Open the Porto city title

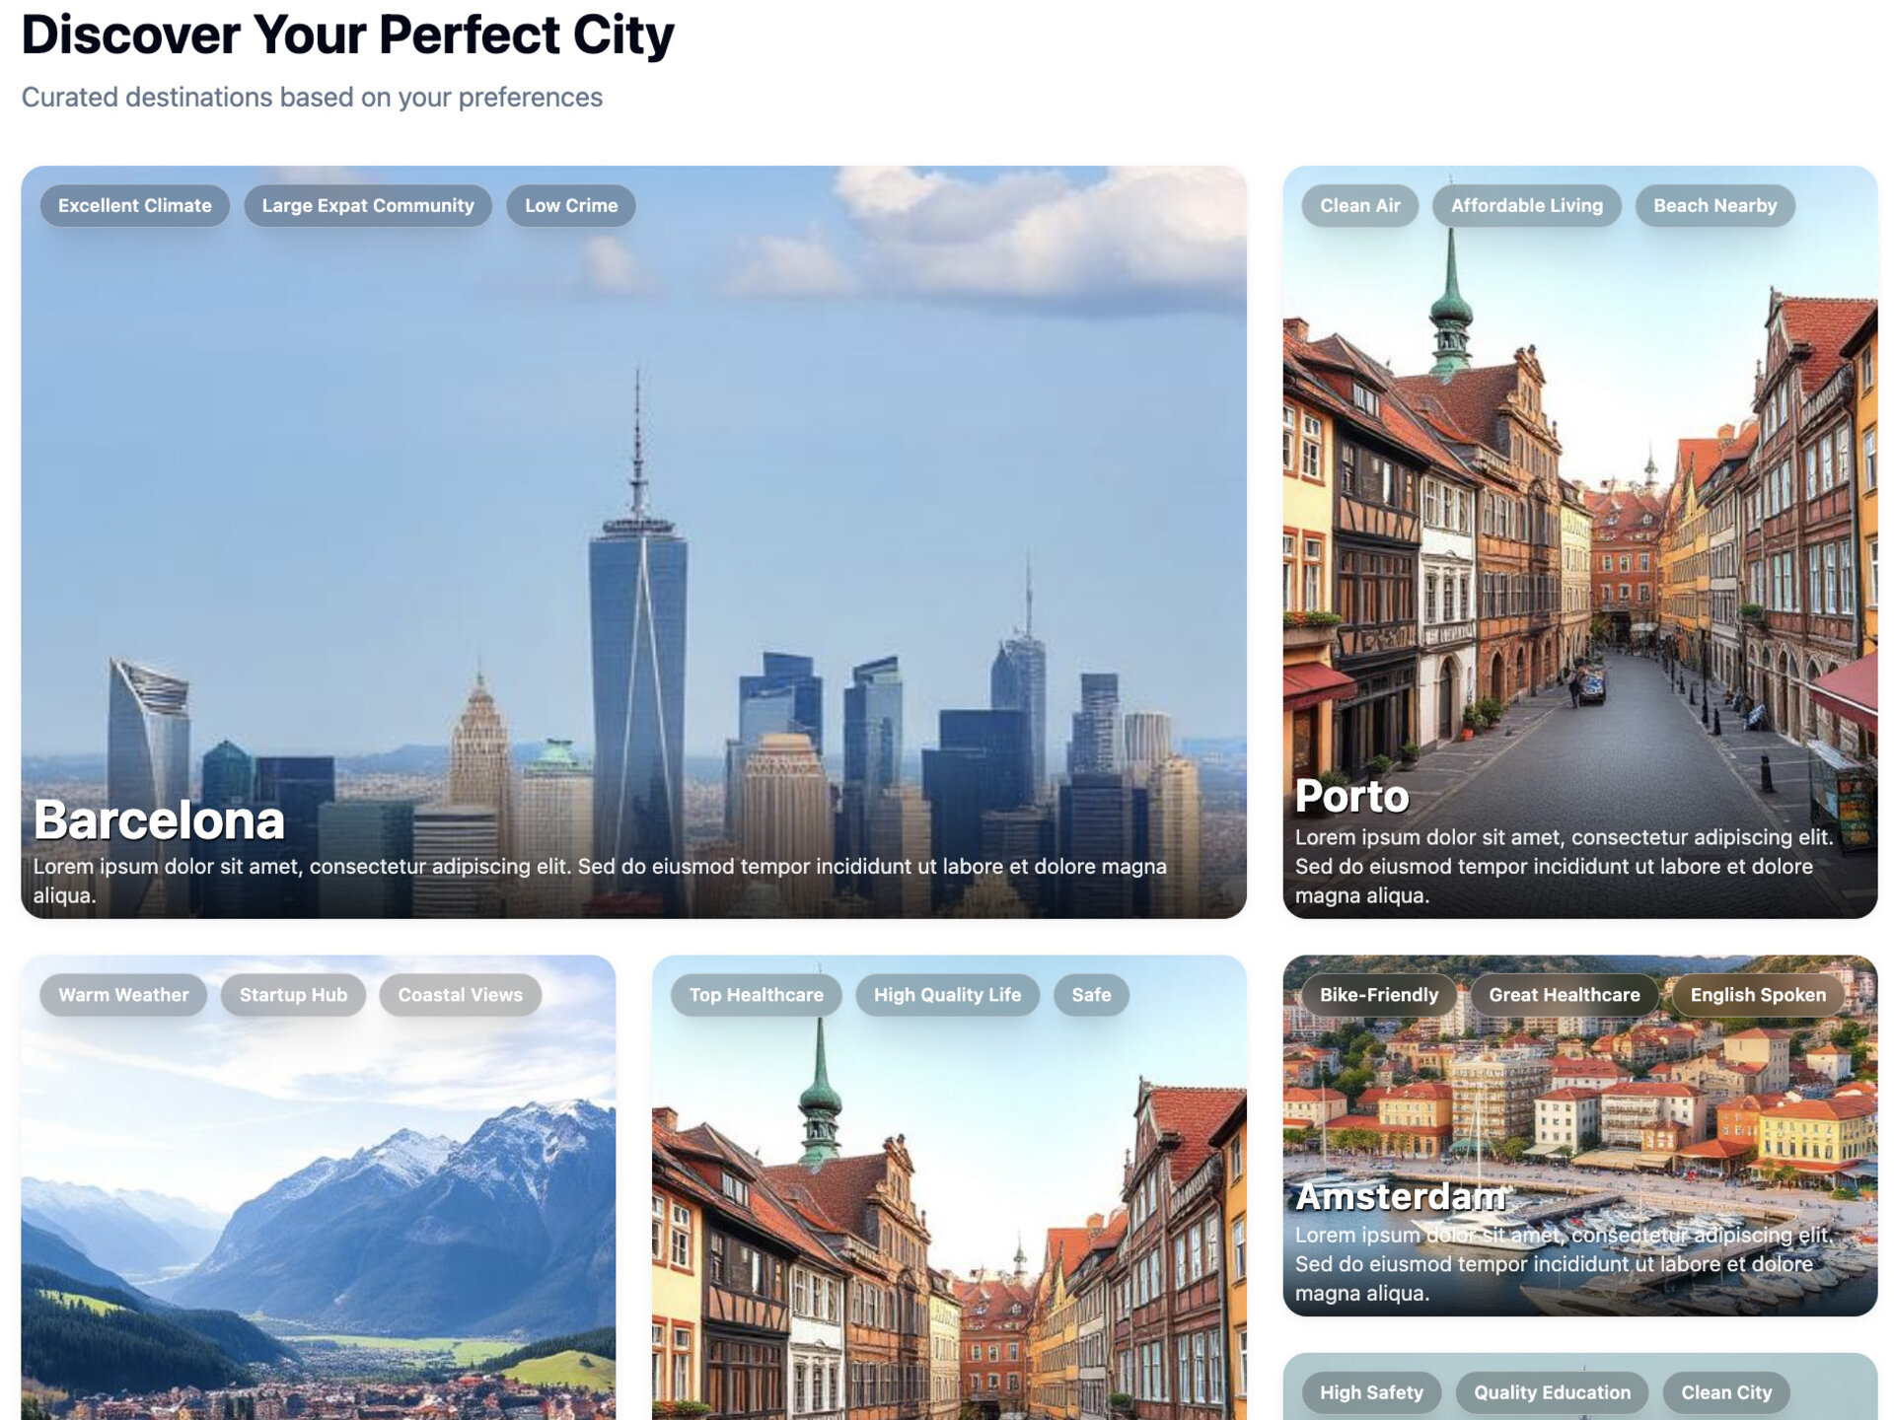[1351, 796]
